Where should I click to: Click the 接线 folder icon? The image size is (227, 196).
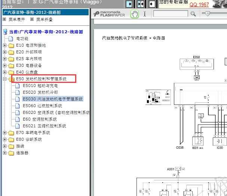[x=11, y=146]
